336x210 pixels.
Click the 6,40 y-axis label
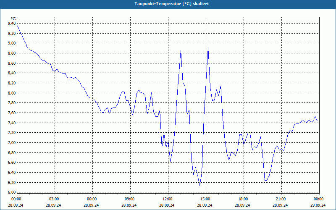click(12, 173)
